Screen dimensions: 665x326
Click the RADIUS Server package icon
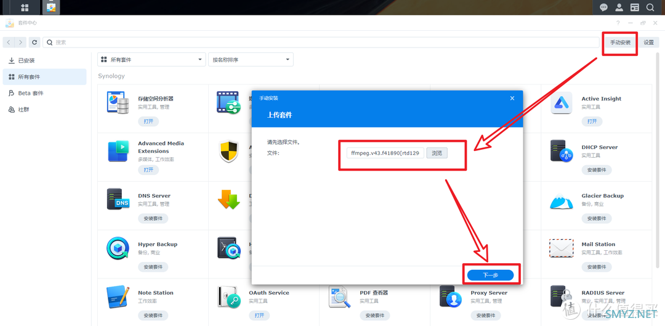coord(562,296)
